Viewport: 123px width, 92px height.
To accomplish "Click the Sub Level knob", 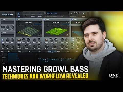I will (12, 27).
